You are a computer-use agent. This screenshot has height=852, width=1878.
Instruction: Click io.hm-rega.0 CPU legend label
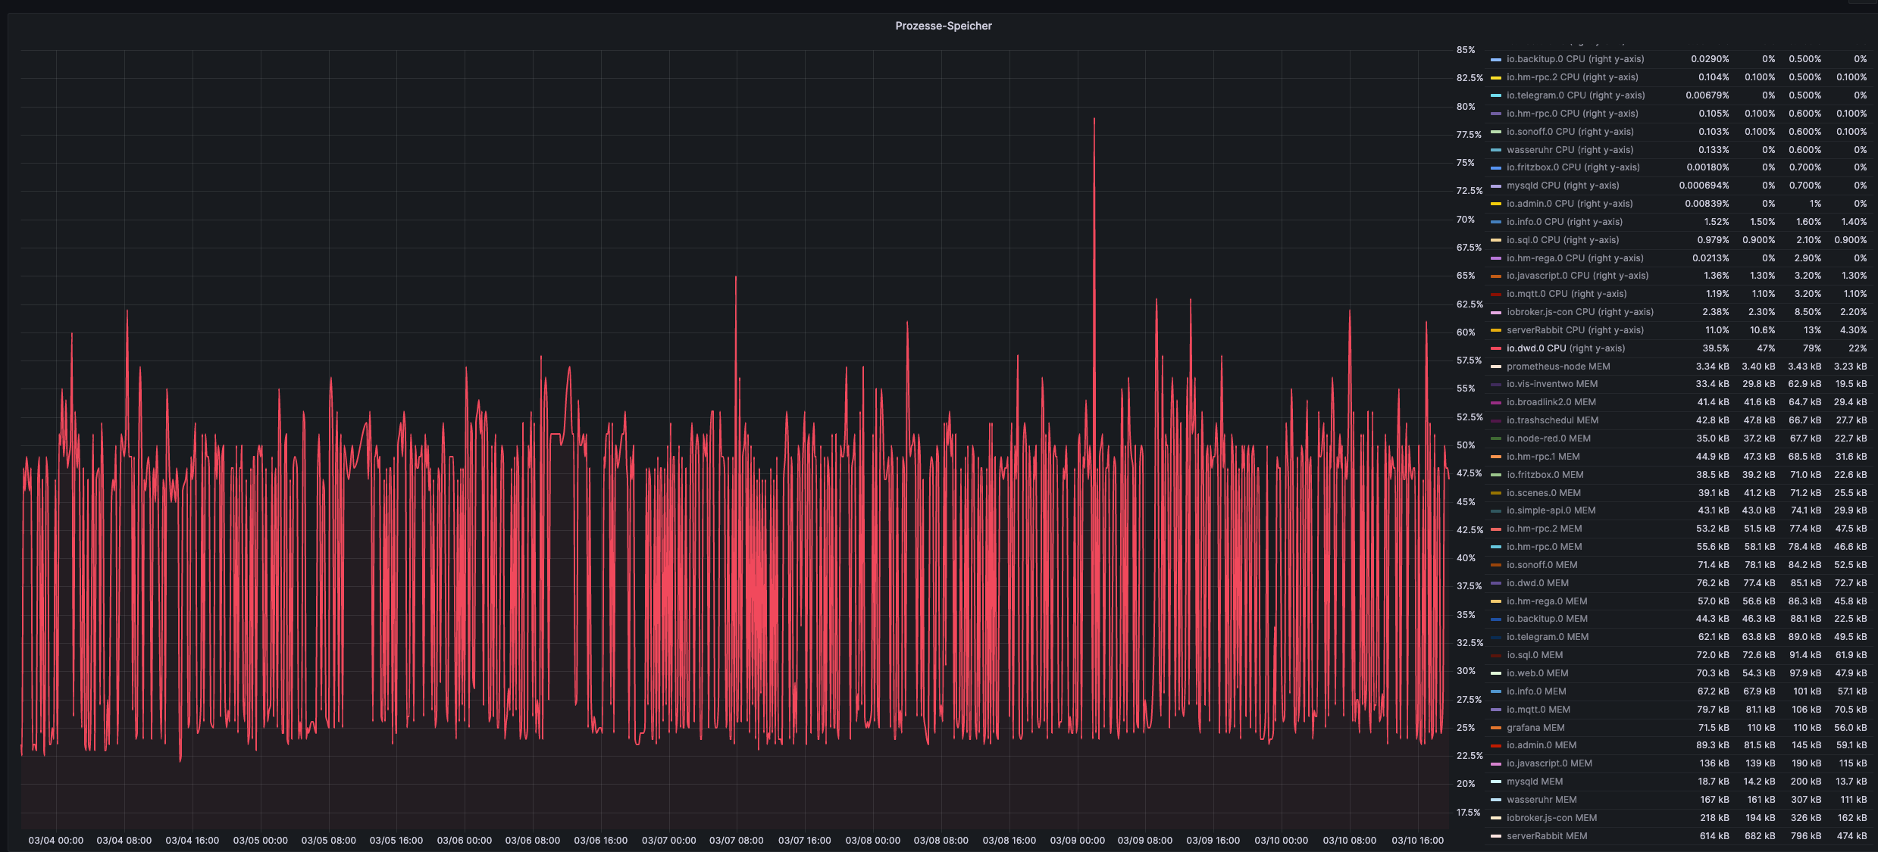coord(1574,258)
